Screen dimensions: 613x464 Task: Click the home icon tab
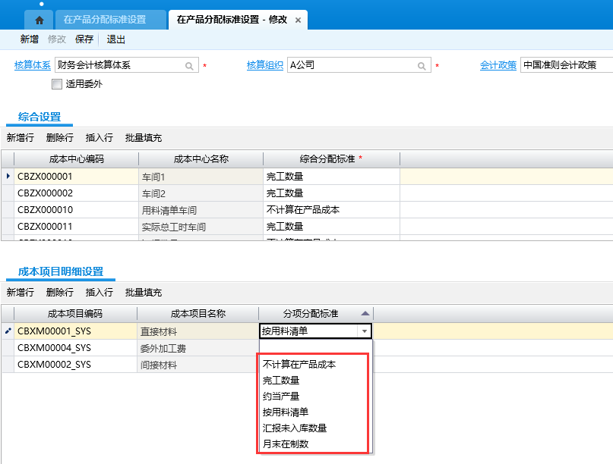point(39,20)
